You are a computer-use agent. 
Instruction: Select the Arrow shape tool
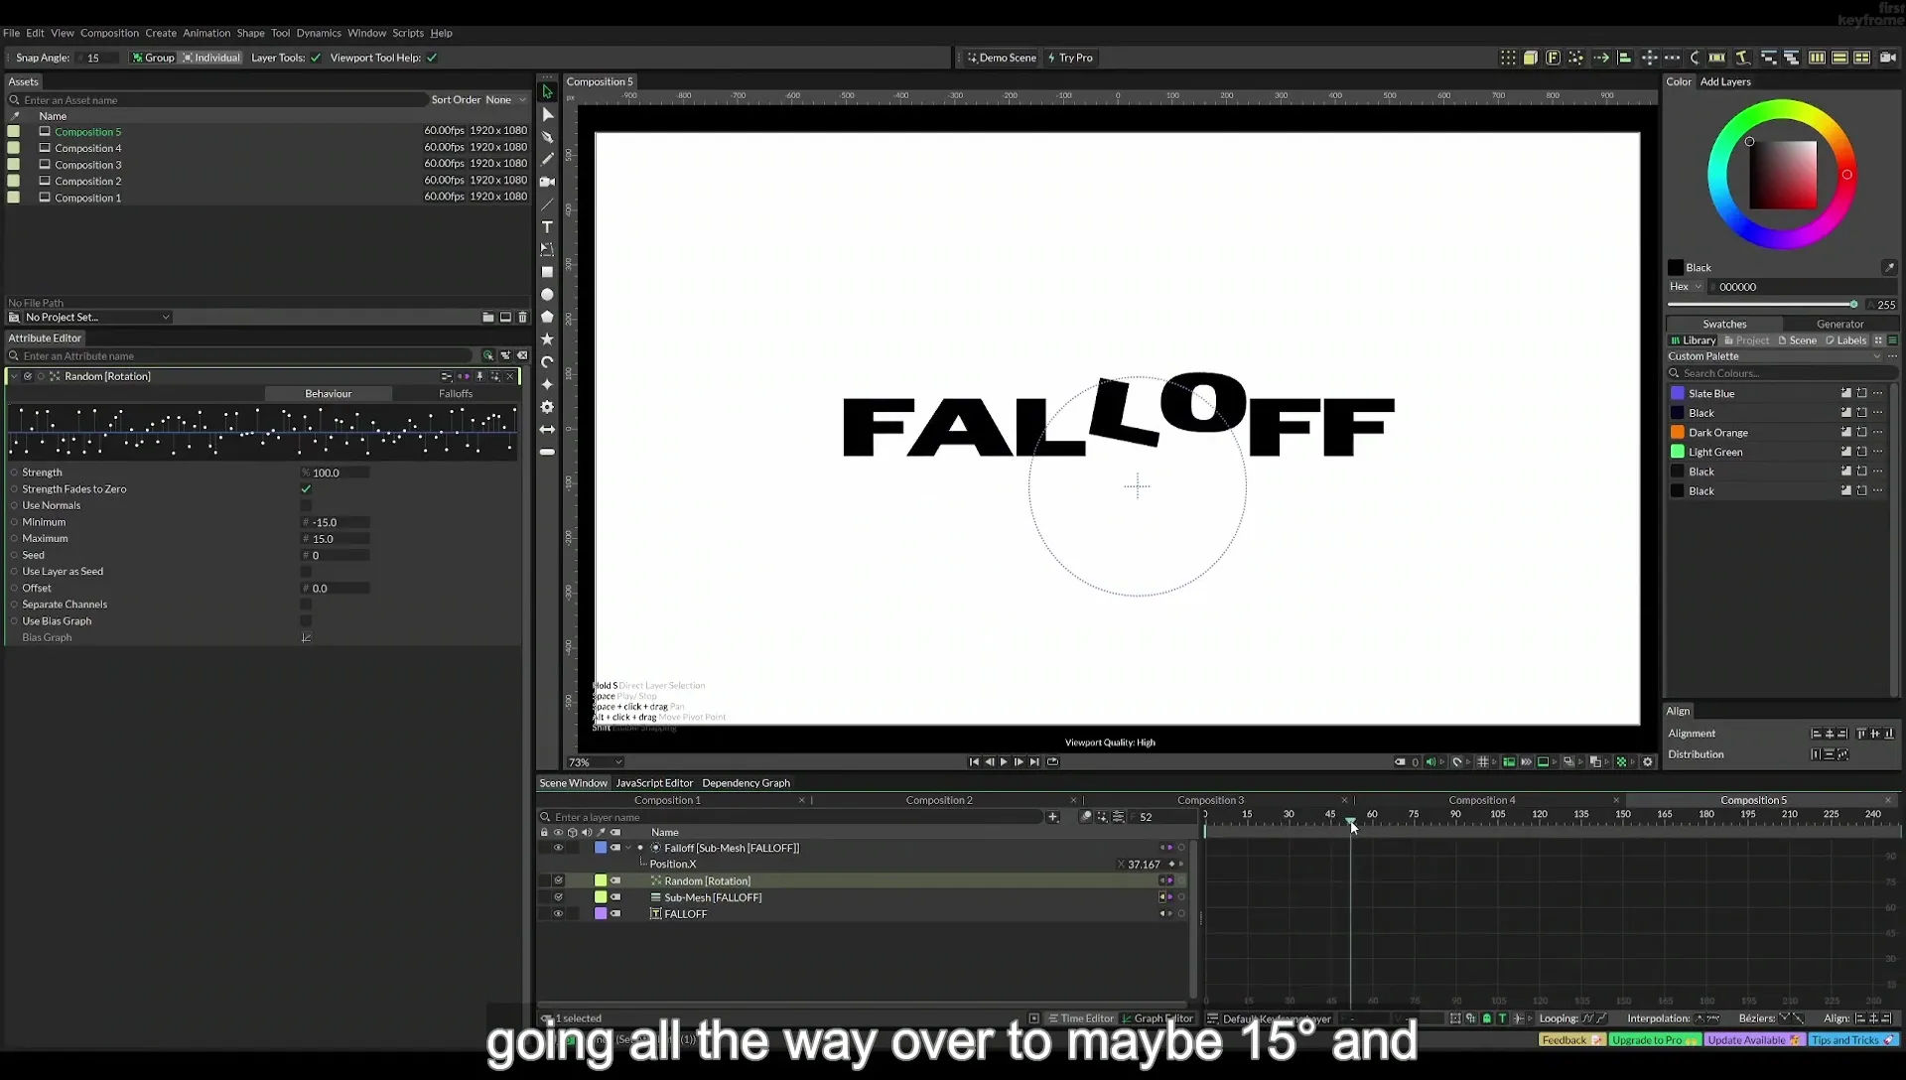(x=547, y=430)
